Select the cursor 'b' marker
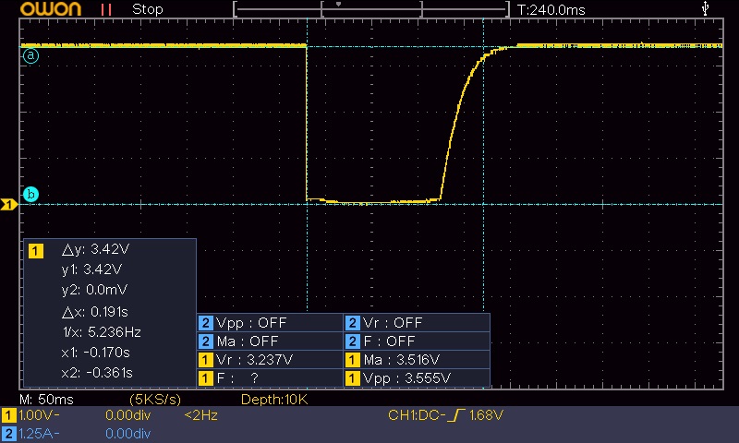Viewport: 739px width, 443px height. point(30,194)
